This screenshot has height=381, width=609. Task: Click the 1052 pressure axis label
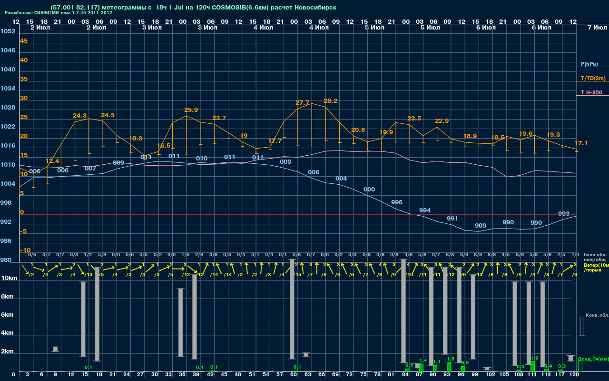point(8,31)
